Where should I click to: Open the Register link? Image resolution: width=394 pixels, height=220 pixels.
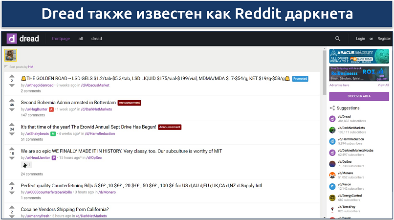pyautogui.click(x=384, y=39)
